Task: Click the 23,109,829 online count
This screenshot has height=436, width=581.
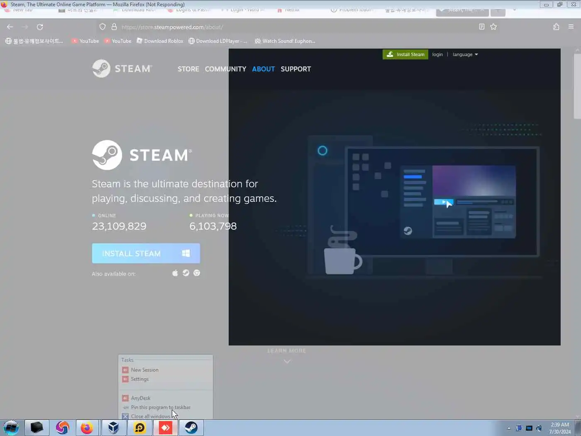Action: click(x=119, y=226)
